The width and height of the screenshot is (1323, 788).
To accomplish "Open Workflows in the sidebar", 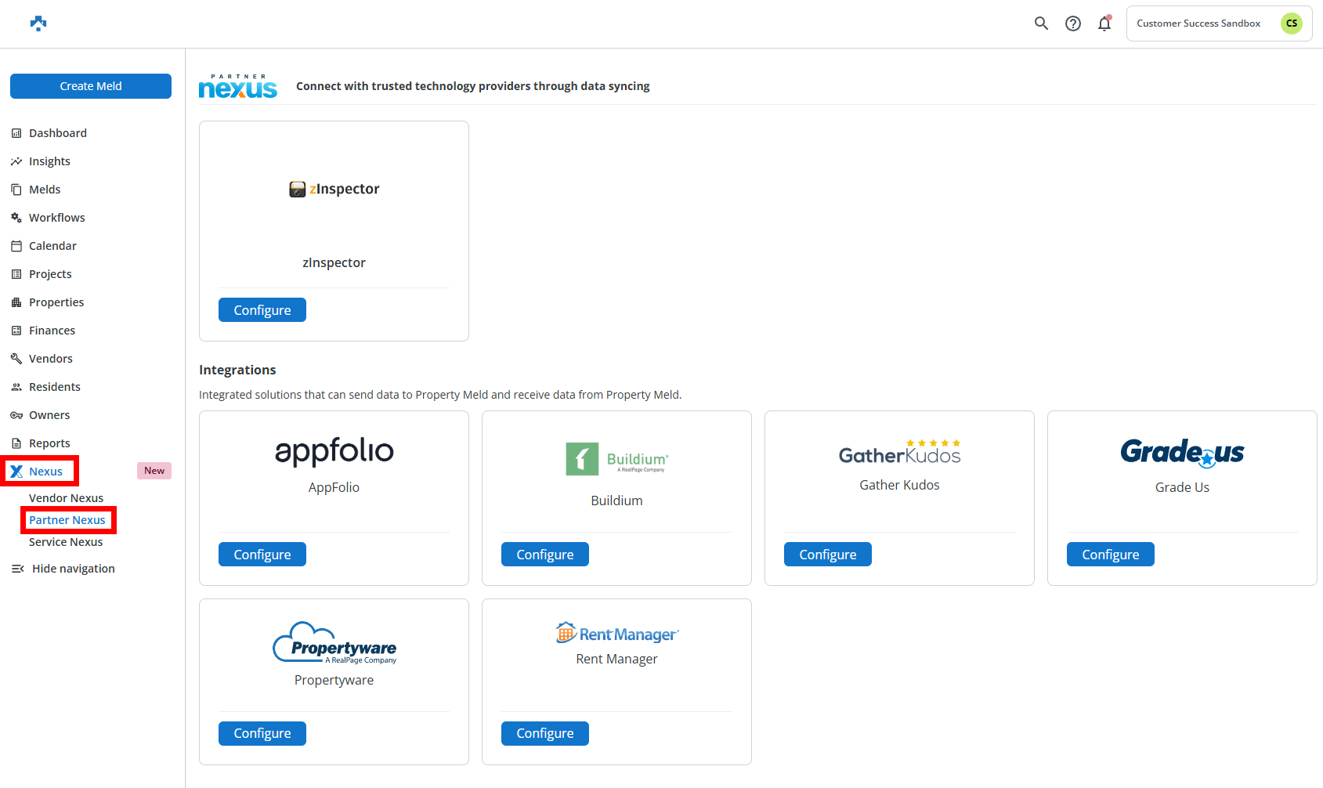I will 56,218.
